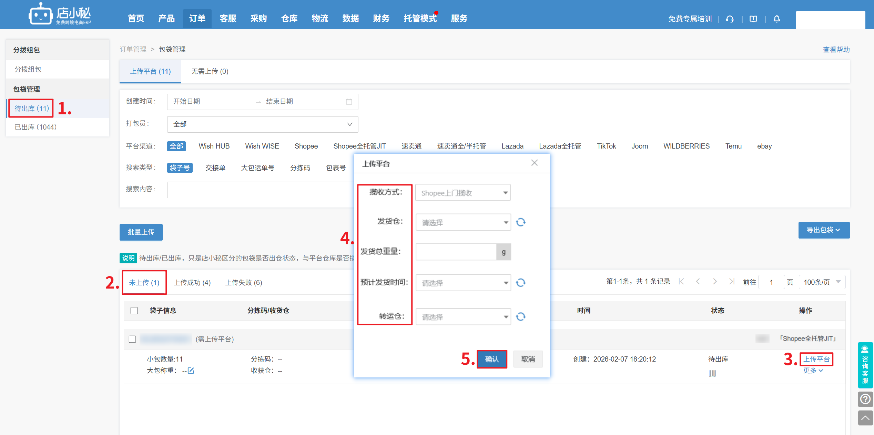The width and height of the screenshot is (874, 435).
Task: Switch to the 上传失败 (6) tab
Action: [243, 283]
